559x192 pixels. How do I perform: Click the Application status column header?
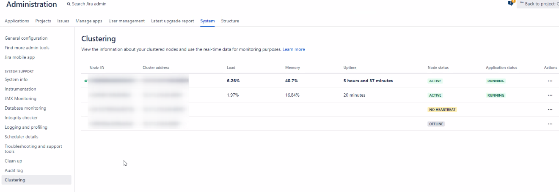tap(501, 68)
